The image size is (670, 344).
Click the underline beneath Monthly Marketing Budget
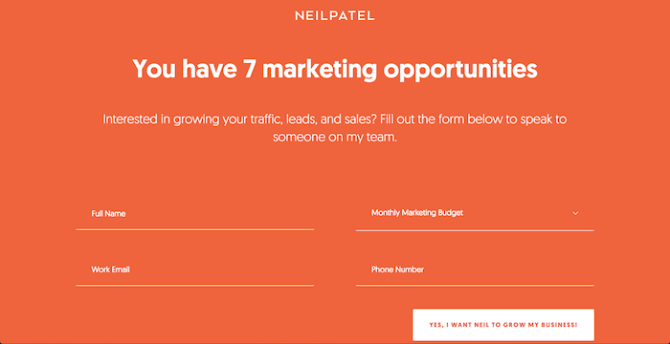(475, 230)
